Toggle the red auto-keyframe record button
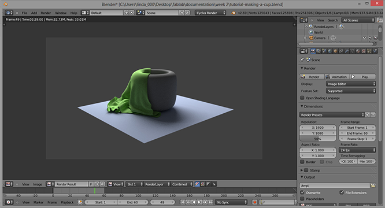385x208 pixels. click(254, 202)
